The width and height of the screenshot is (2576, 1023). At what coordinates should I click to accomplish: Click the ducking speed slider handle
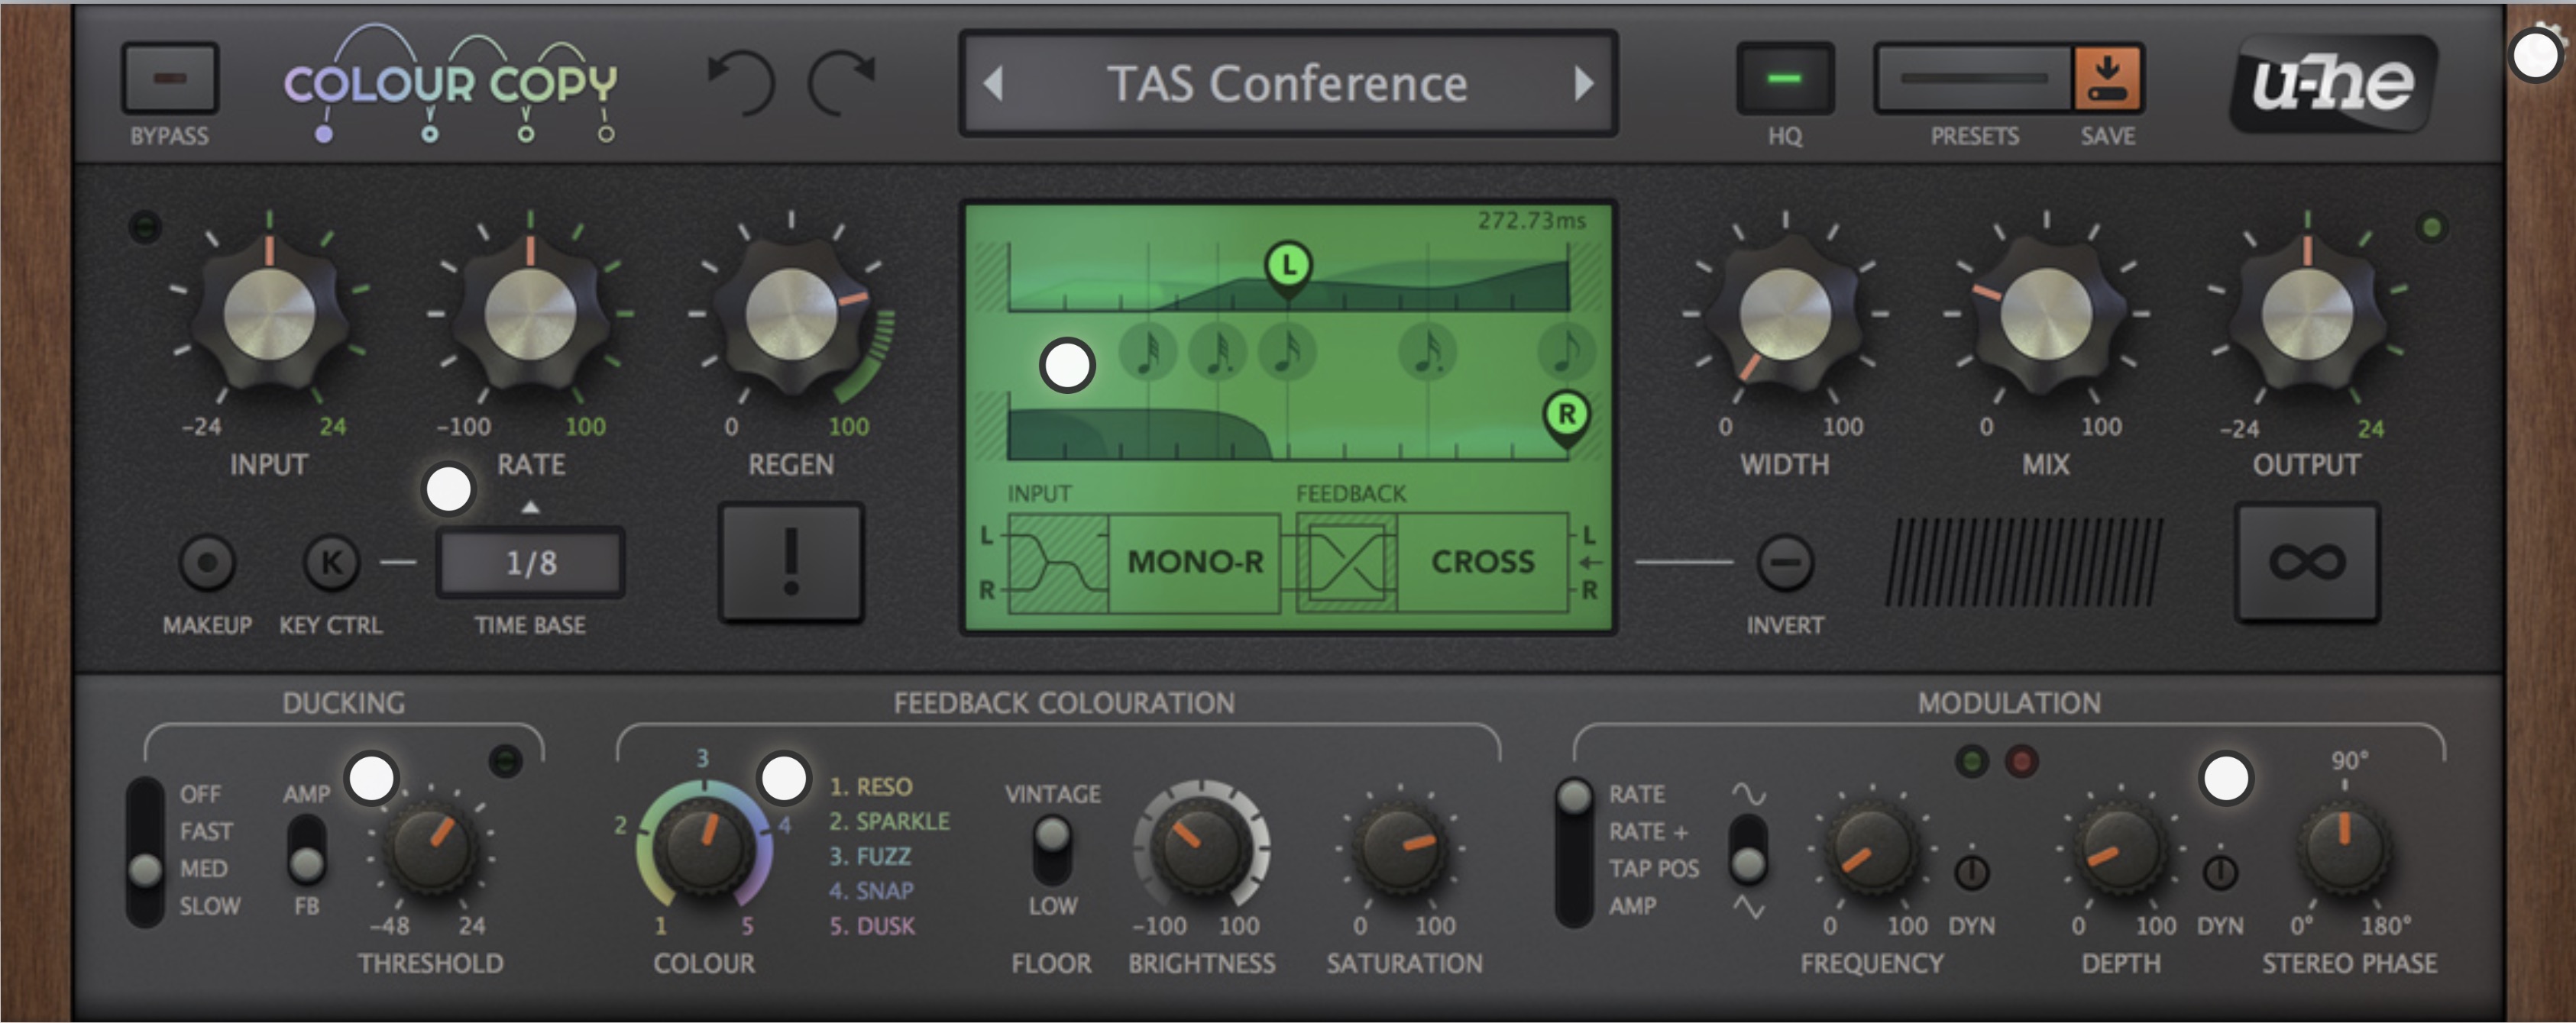146,869
